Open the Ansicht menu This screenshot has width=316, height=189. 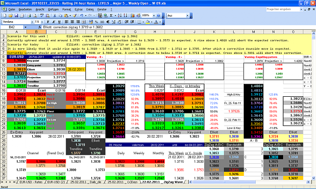(40, 9)
